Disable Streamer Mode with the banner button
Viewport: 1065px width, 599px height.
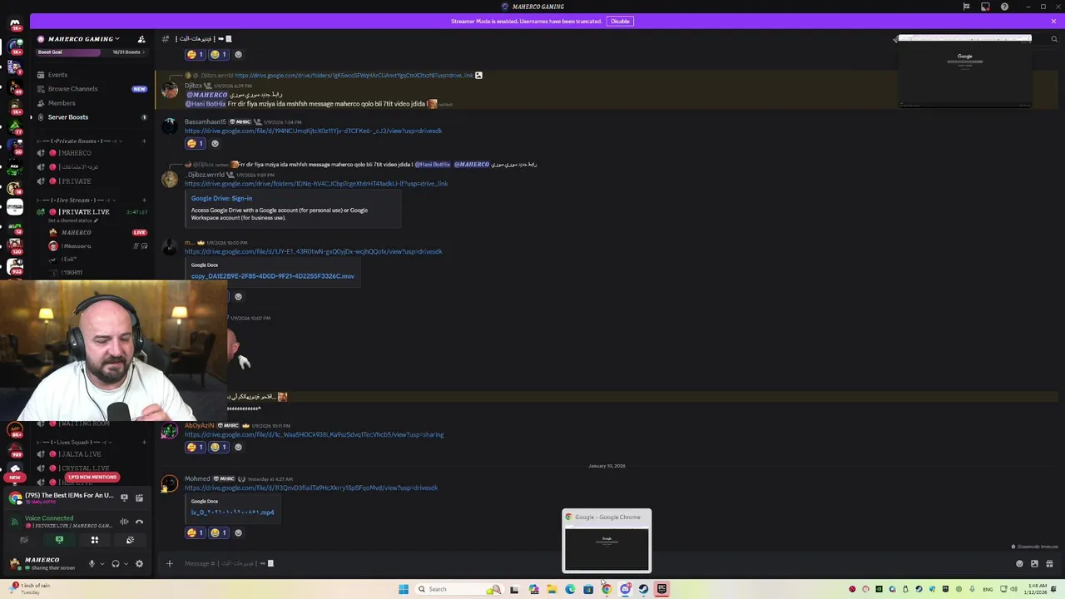[x=620, y=21]
